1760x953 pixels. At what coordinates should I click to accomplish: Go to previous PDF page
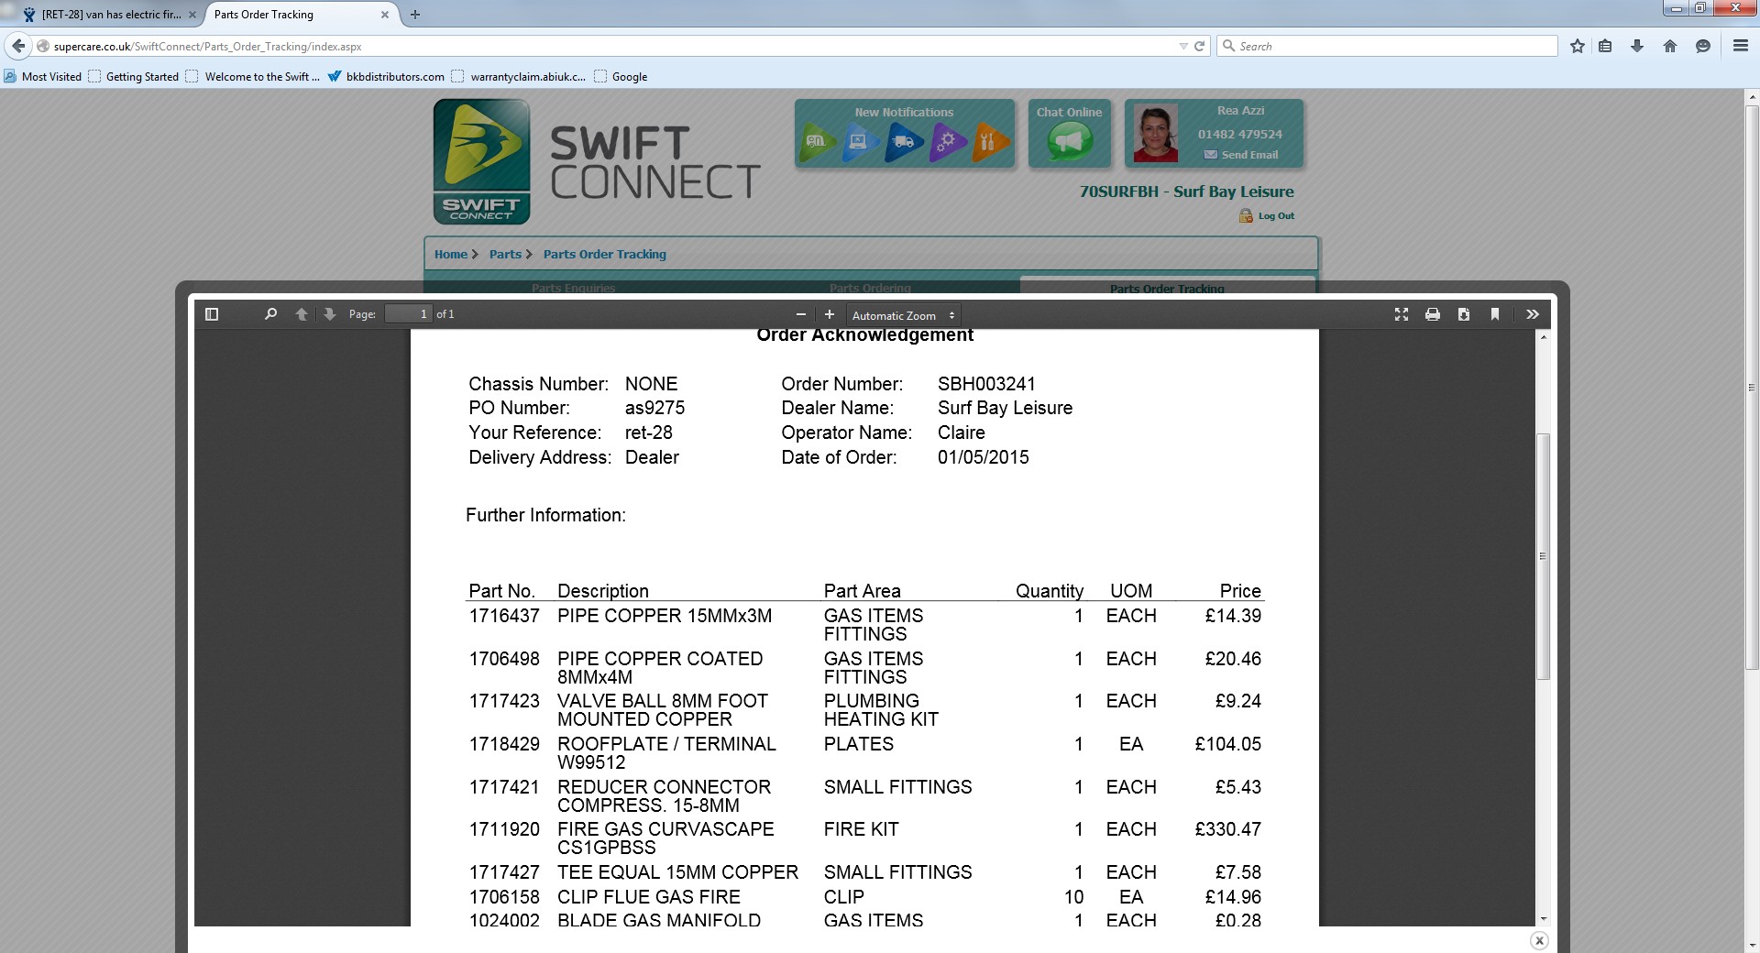pyautogui.click(x=302, y=314)
